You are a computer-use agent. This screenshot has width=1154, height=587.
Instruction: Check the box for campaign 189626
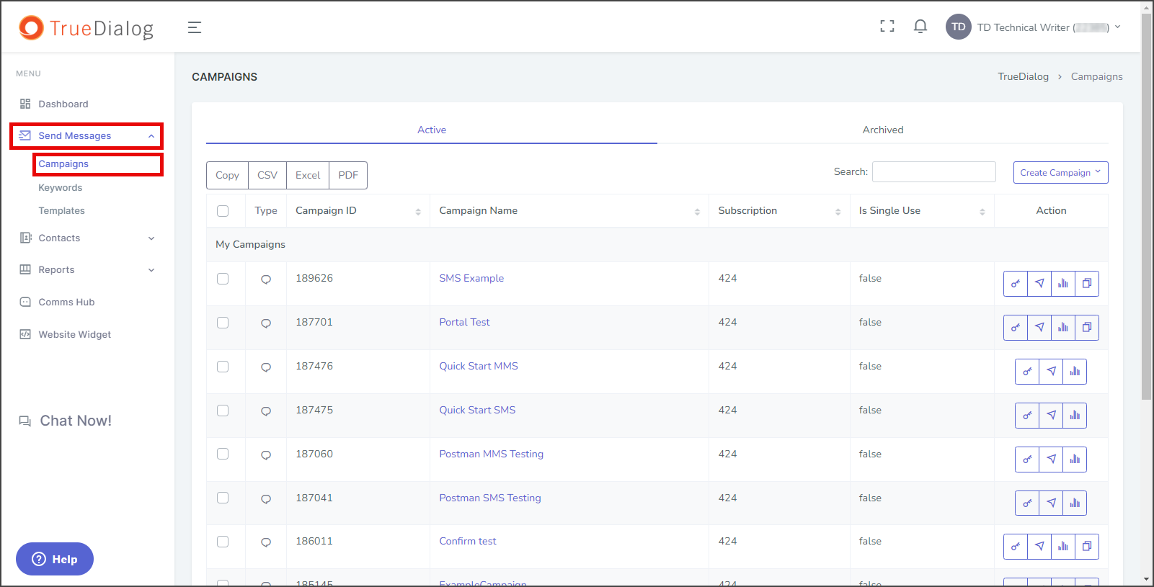click(223, 279)
